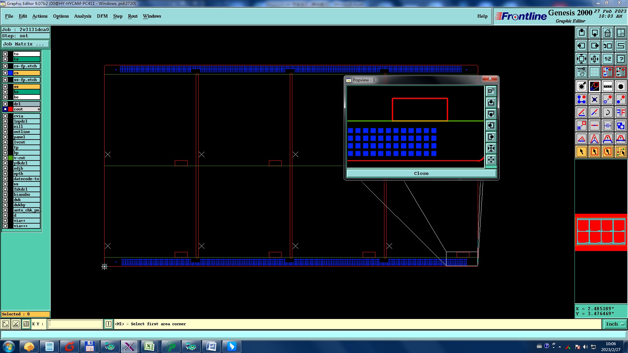Click the 1:2 zoom scale icon
The height and width of the screenshot is (353, 628).
607,59
